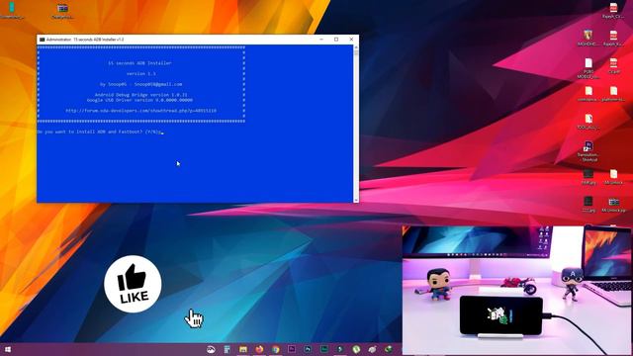Open the blue Adobe app icon in taskbar
This screenshot has height=356, width=633.
(x=308, y=349)
